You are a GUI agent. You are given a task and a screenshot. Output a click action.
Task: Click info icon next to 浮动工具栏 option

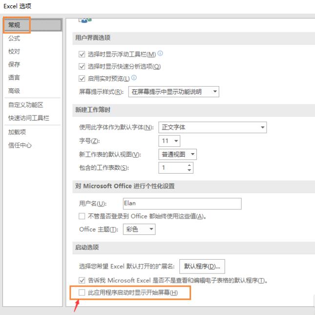(160, 53)
